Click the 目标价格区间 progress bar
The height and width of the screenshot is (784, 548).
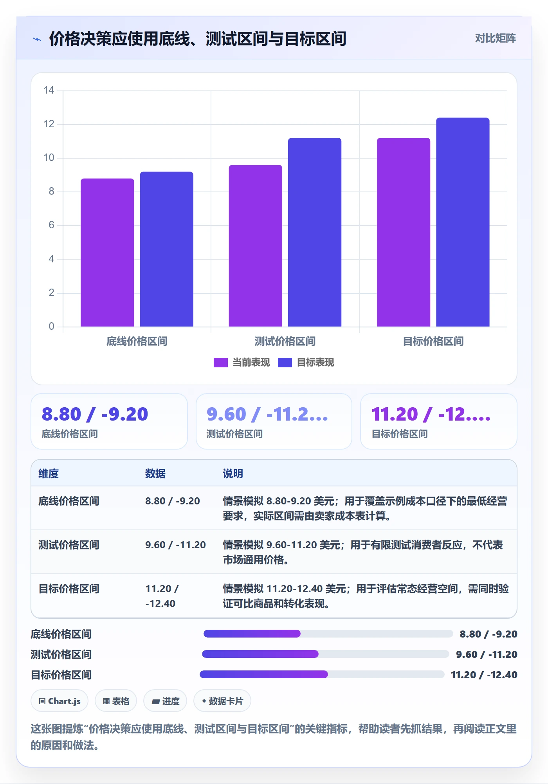[322, 674]
